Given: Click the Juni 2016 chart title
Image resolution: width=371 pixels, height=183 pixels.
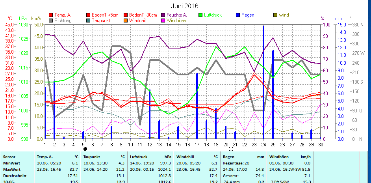Looking at the screenshot, I should coord(185,6).
